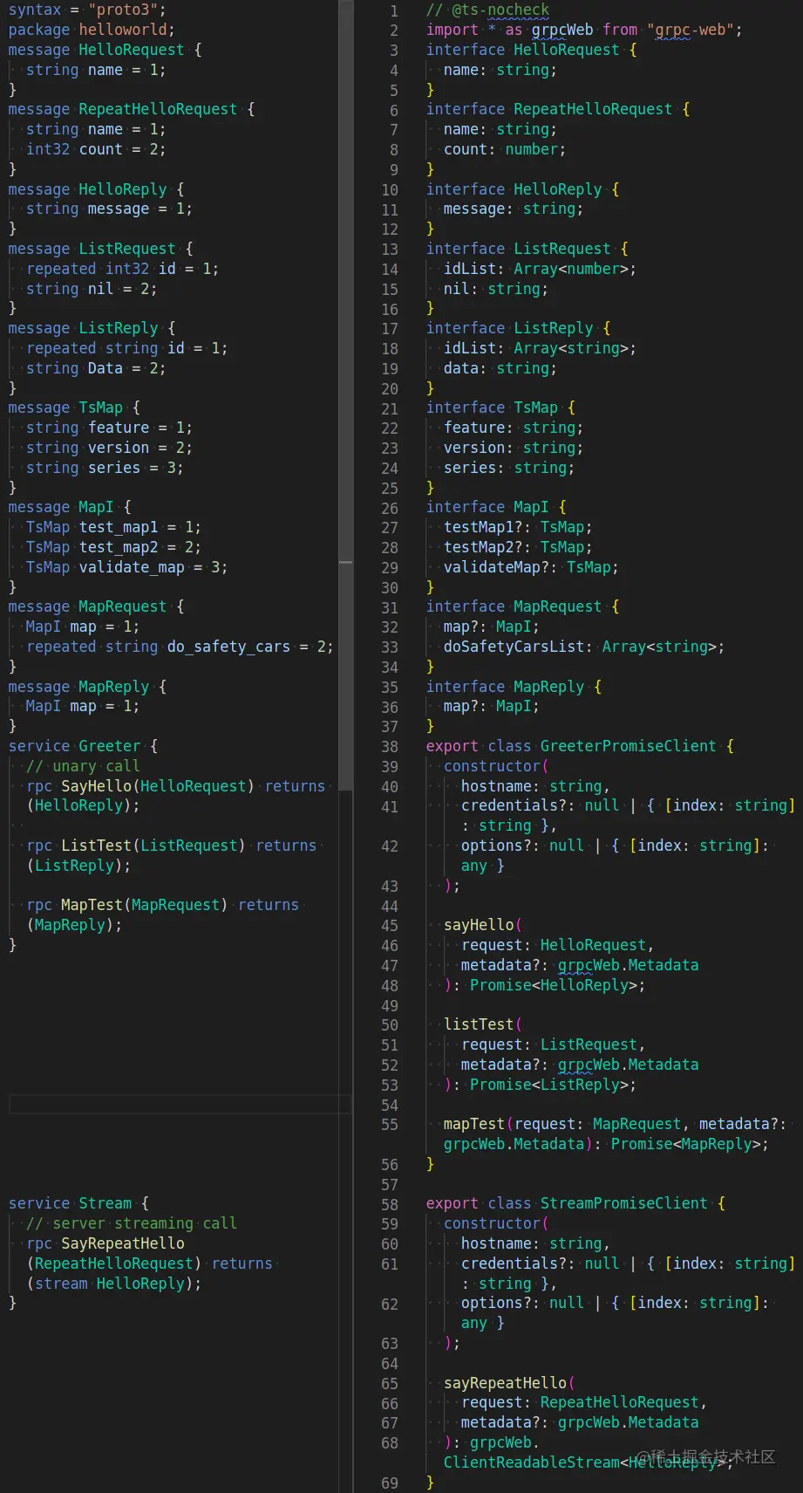Image resolution: width=803 pixels, height=1493 pixels.
Task: Click 'idList: Array<string>;' on line 18
Action: pos(540,348)
